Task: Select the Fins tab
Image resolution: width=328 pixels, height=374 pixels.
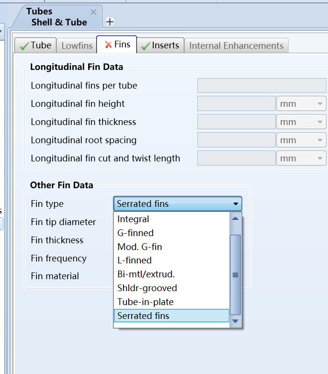Action: [117, 45]
